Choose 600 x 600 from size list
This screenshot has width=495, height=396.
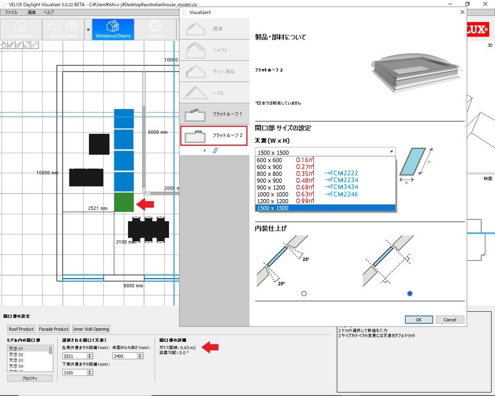click(325, 160)
